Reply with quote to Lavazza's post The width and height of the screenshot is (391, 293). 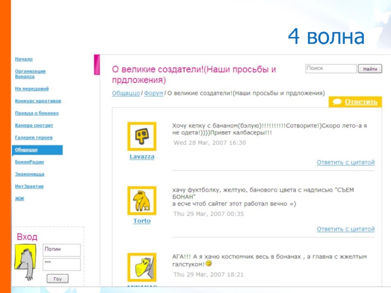[346, 163]
